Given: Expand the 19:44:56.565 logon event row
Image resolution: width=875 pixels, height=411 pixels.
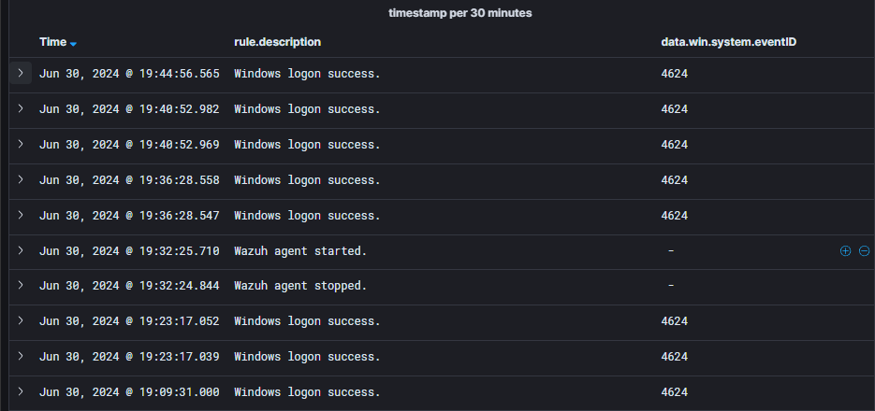Looking at the screenshot, I should [x=21, y=73].
